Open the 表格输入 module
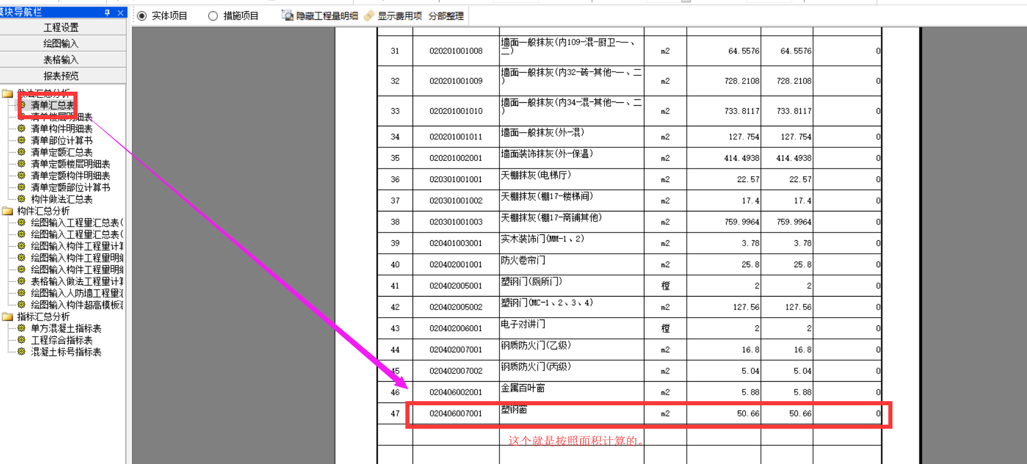1027x464 pixels. pyautogui.click(x=62, y=59)
